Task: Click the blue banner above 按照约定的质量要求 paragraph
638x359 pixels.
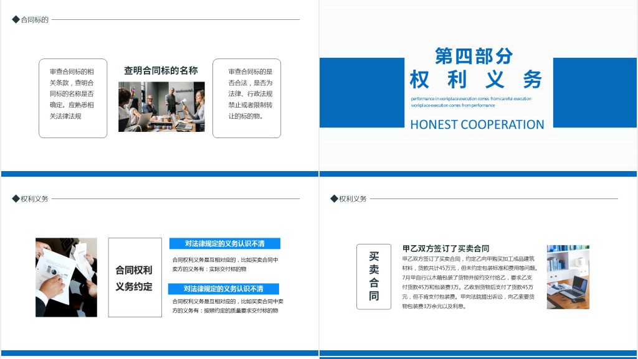Action: click(x=224, y=289)
